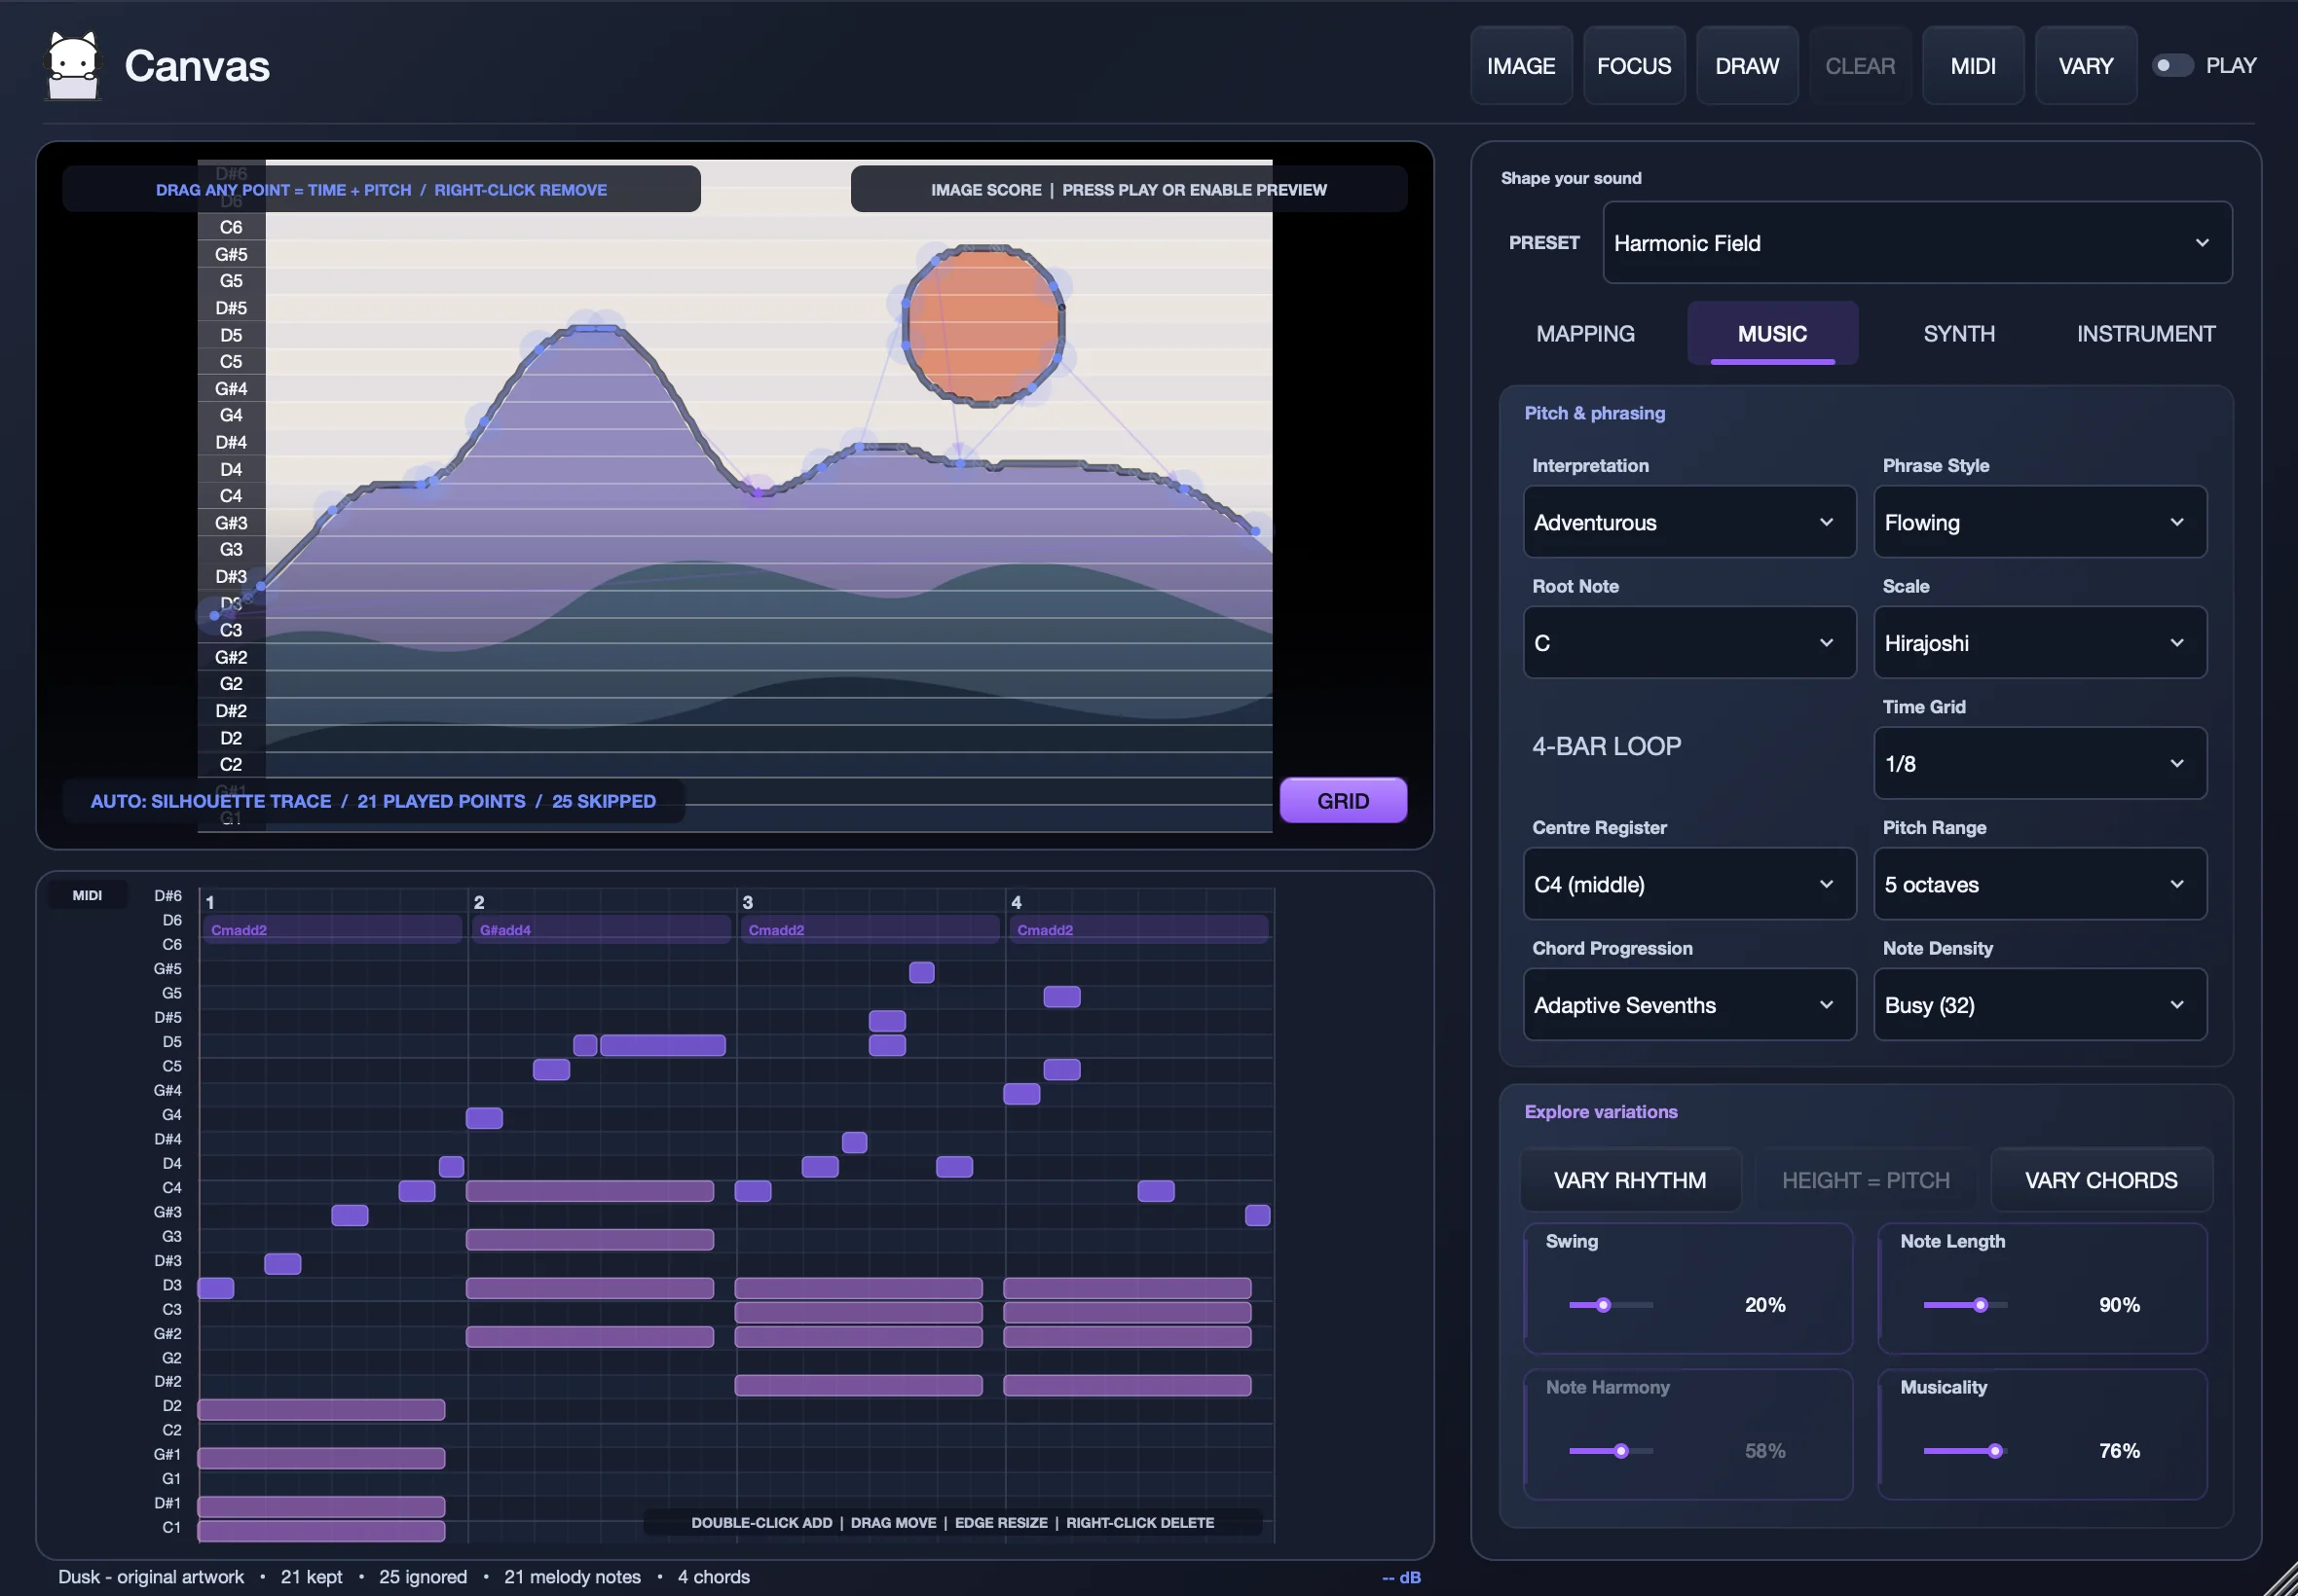
Task: Adjust the Swing slider
Action: point(1611,1305)
